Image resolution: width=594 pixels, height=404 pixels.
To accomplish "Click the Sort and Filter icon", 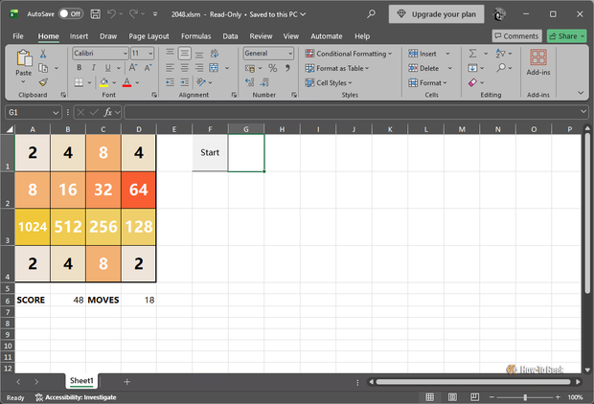I will (x=500, y=54).
